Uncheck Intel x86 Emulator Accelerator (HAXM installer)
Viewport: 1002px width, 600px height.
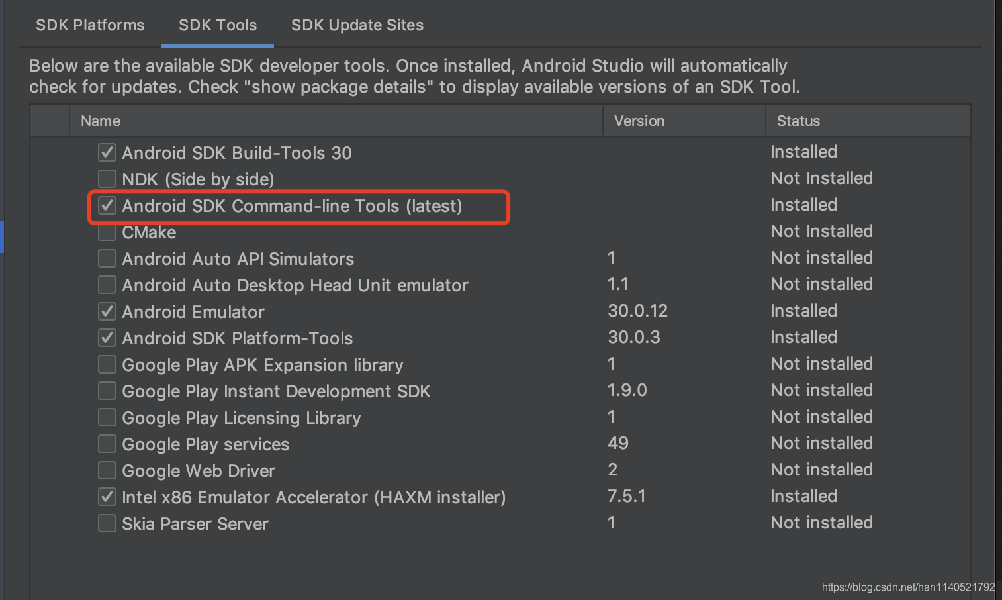point(107,496)
